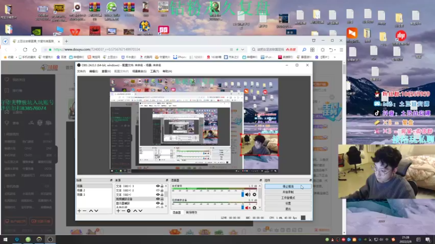Click 退出 to exit OBS
Screen dimensions: 435x244
coord(288,209)
